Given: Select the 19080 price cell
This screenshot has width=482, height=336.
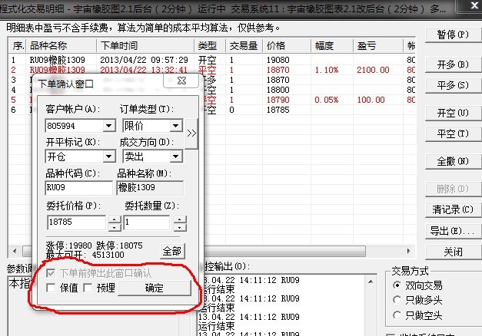Looking at the screenshot, I should [278, 60].
